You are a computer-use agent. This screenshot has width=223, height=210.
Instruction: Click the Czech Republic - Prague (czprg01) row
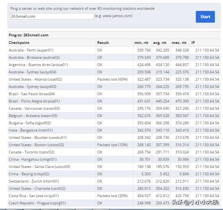(37, 203)
